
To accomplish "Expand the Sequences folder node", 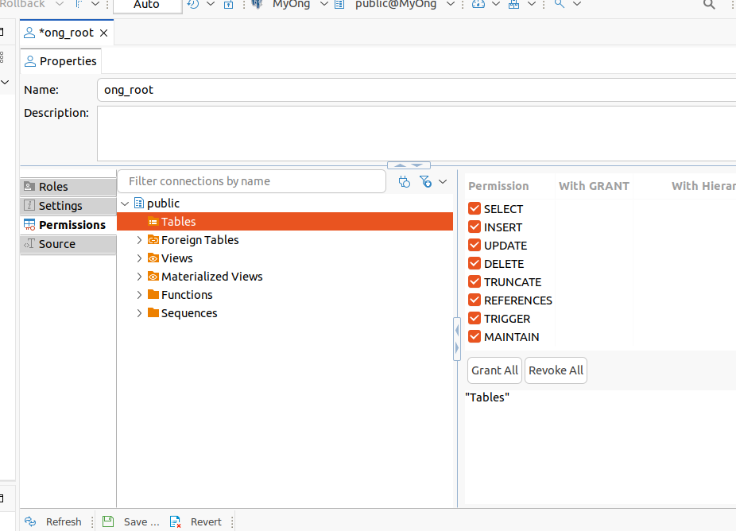I will tap(140, 312).
